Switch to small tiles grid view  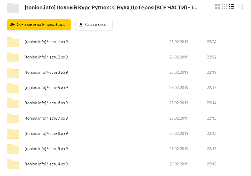click(x=224, y=6)
